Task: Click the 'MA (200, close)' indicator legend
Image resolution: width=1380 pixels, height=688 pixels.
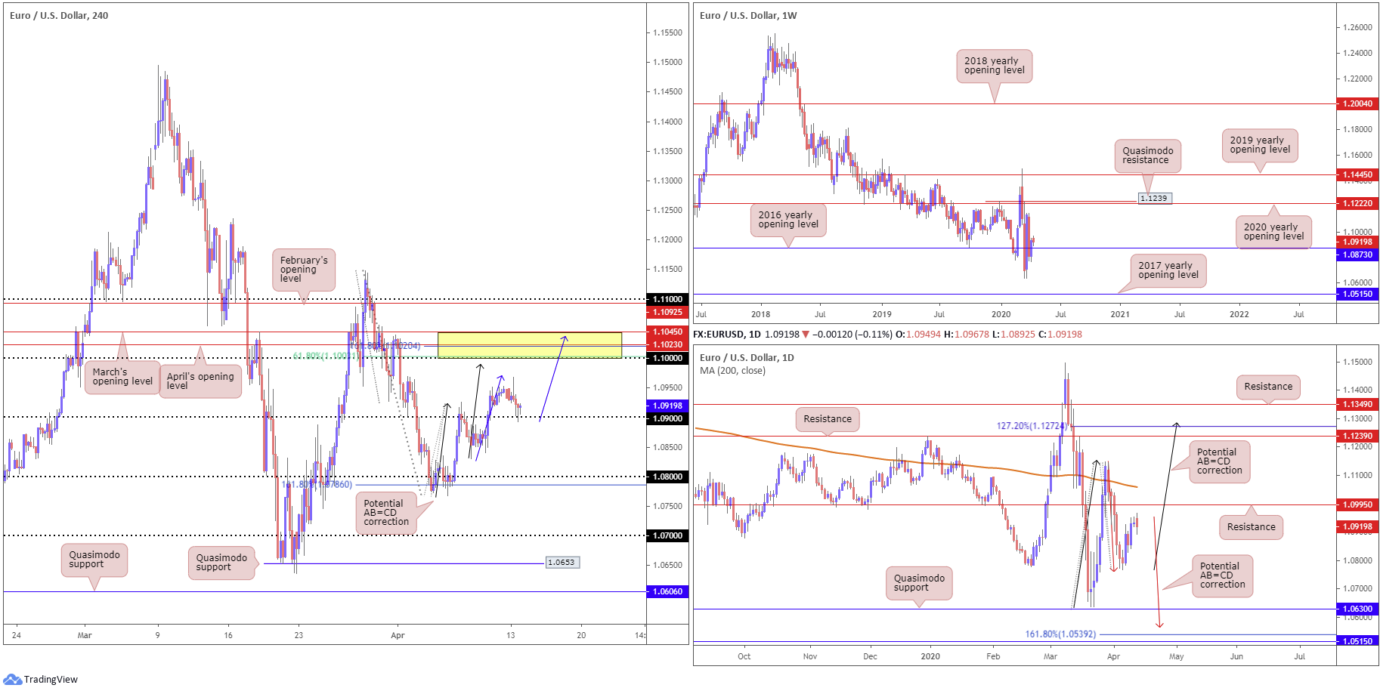Action: (x=732, y=370)
